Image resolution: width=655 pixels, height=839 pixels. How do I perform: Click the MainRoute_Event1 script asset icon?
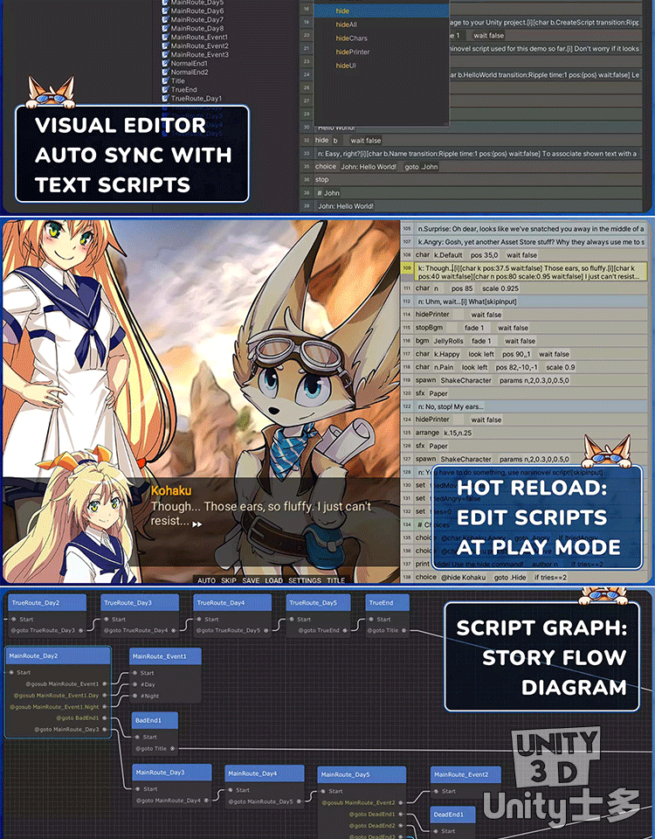coord(166,37)
